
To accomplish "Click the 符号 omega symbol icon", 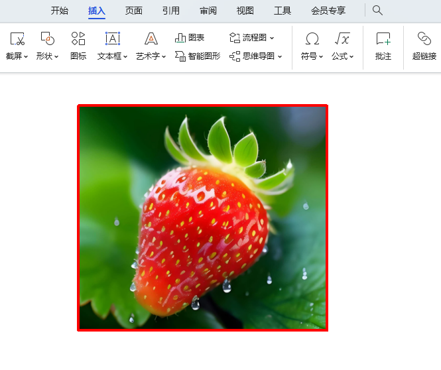I will (x=312, y=38).
